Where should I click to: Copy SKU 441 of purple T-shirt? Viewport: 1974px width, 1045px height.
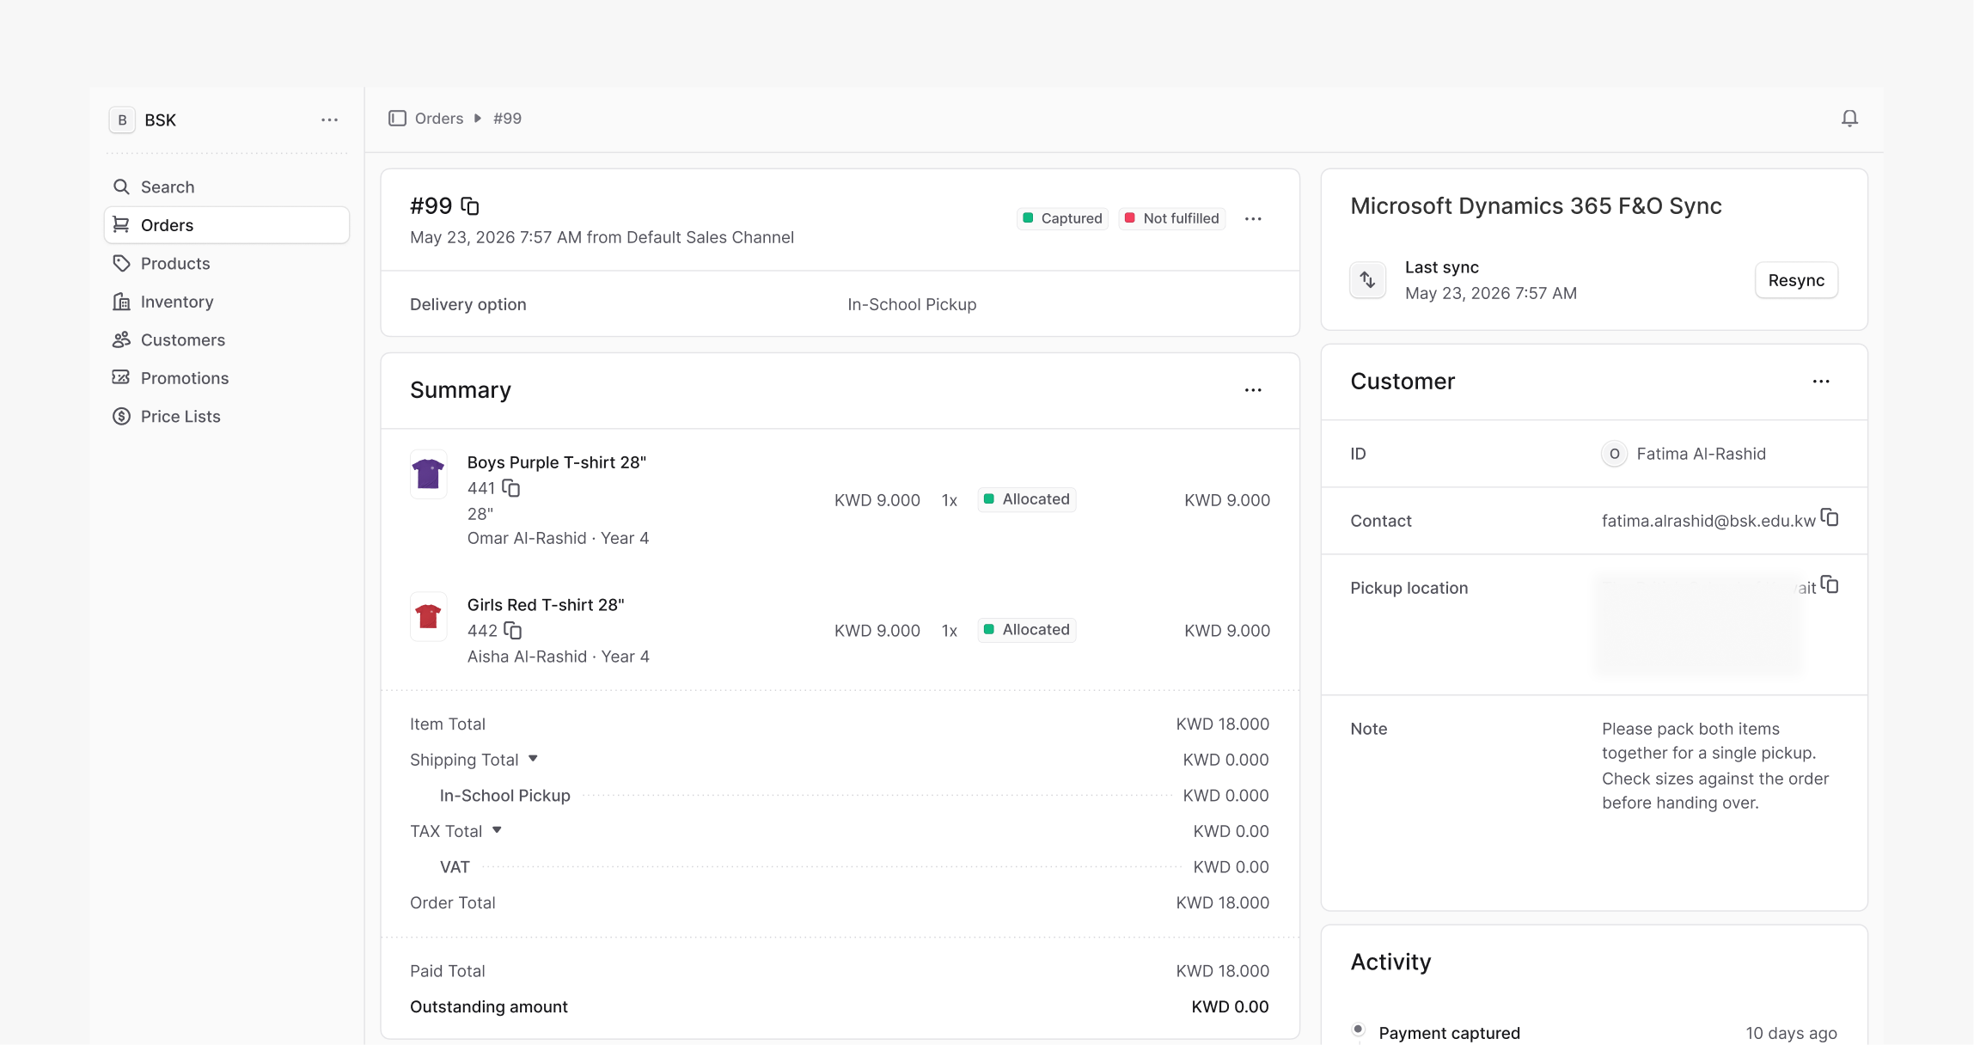[x=511, y=488]
